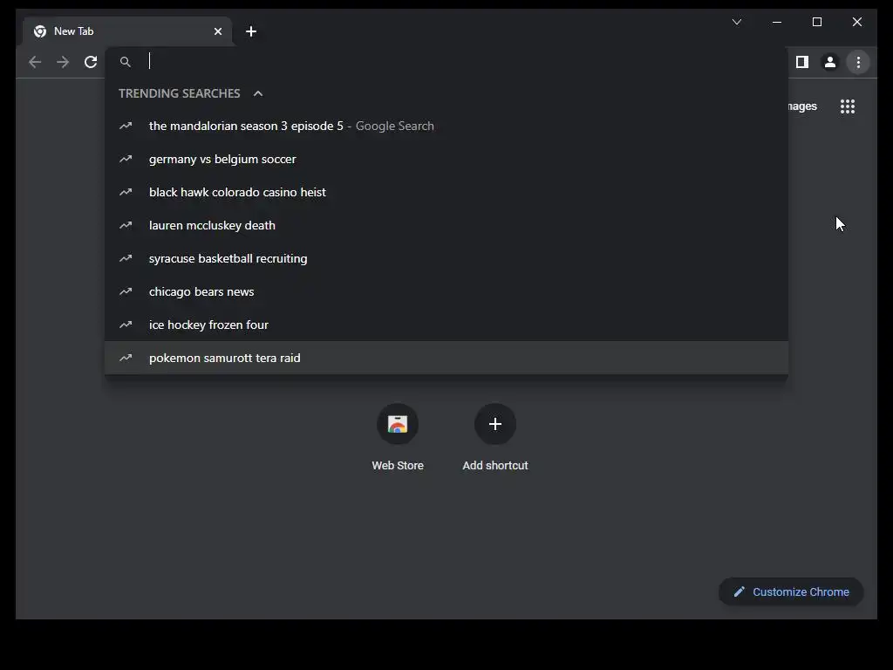893x670 pixels.
Task: Open the side panel icon
Action: [x=802, y=62]
